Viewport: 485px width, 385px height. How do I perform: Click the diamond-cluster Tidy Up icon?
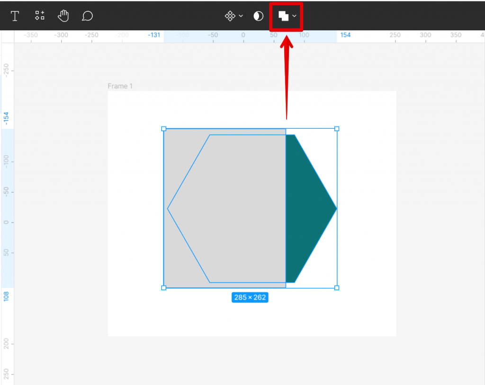[229, 16]
